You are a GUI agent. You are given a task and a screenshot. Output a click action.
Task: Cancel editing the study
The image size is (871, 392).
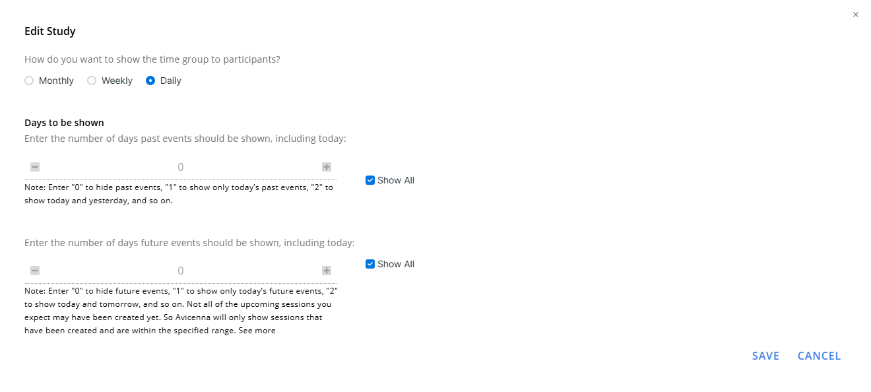(819, 356)
